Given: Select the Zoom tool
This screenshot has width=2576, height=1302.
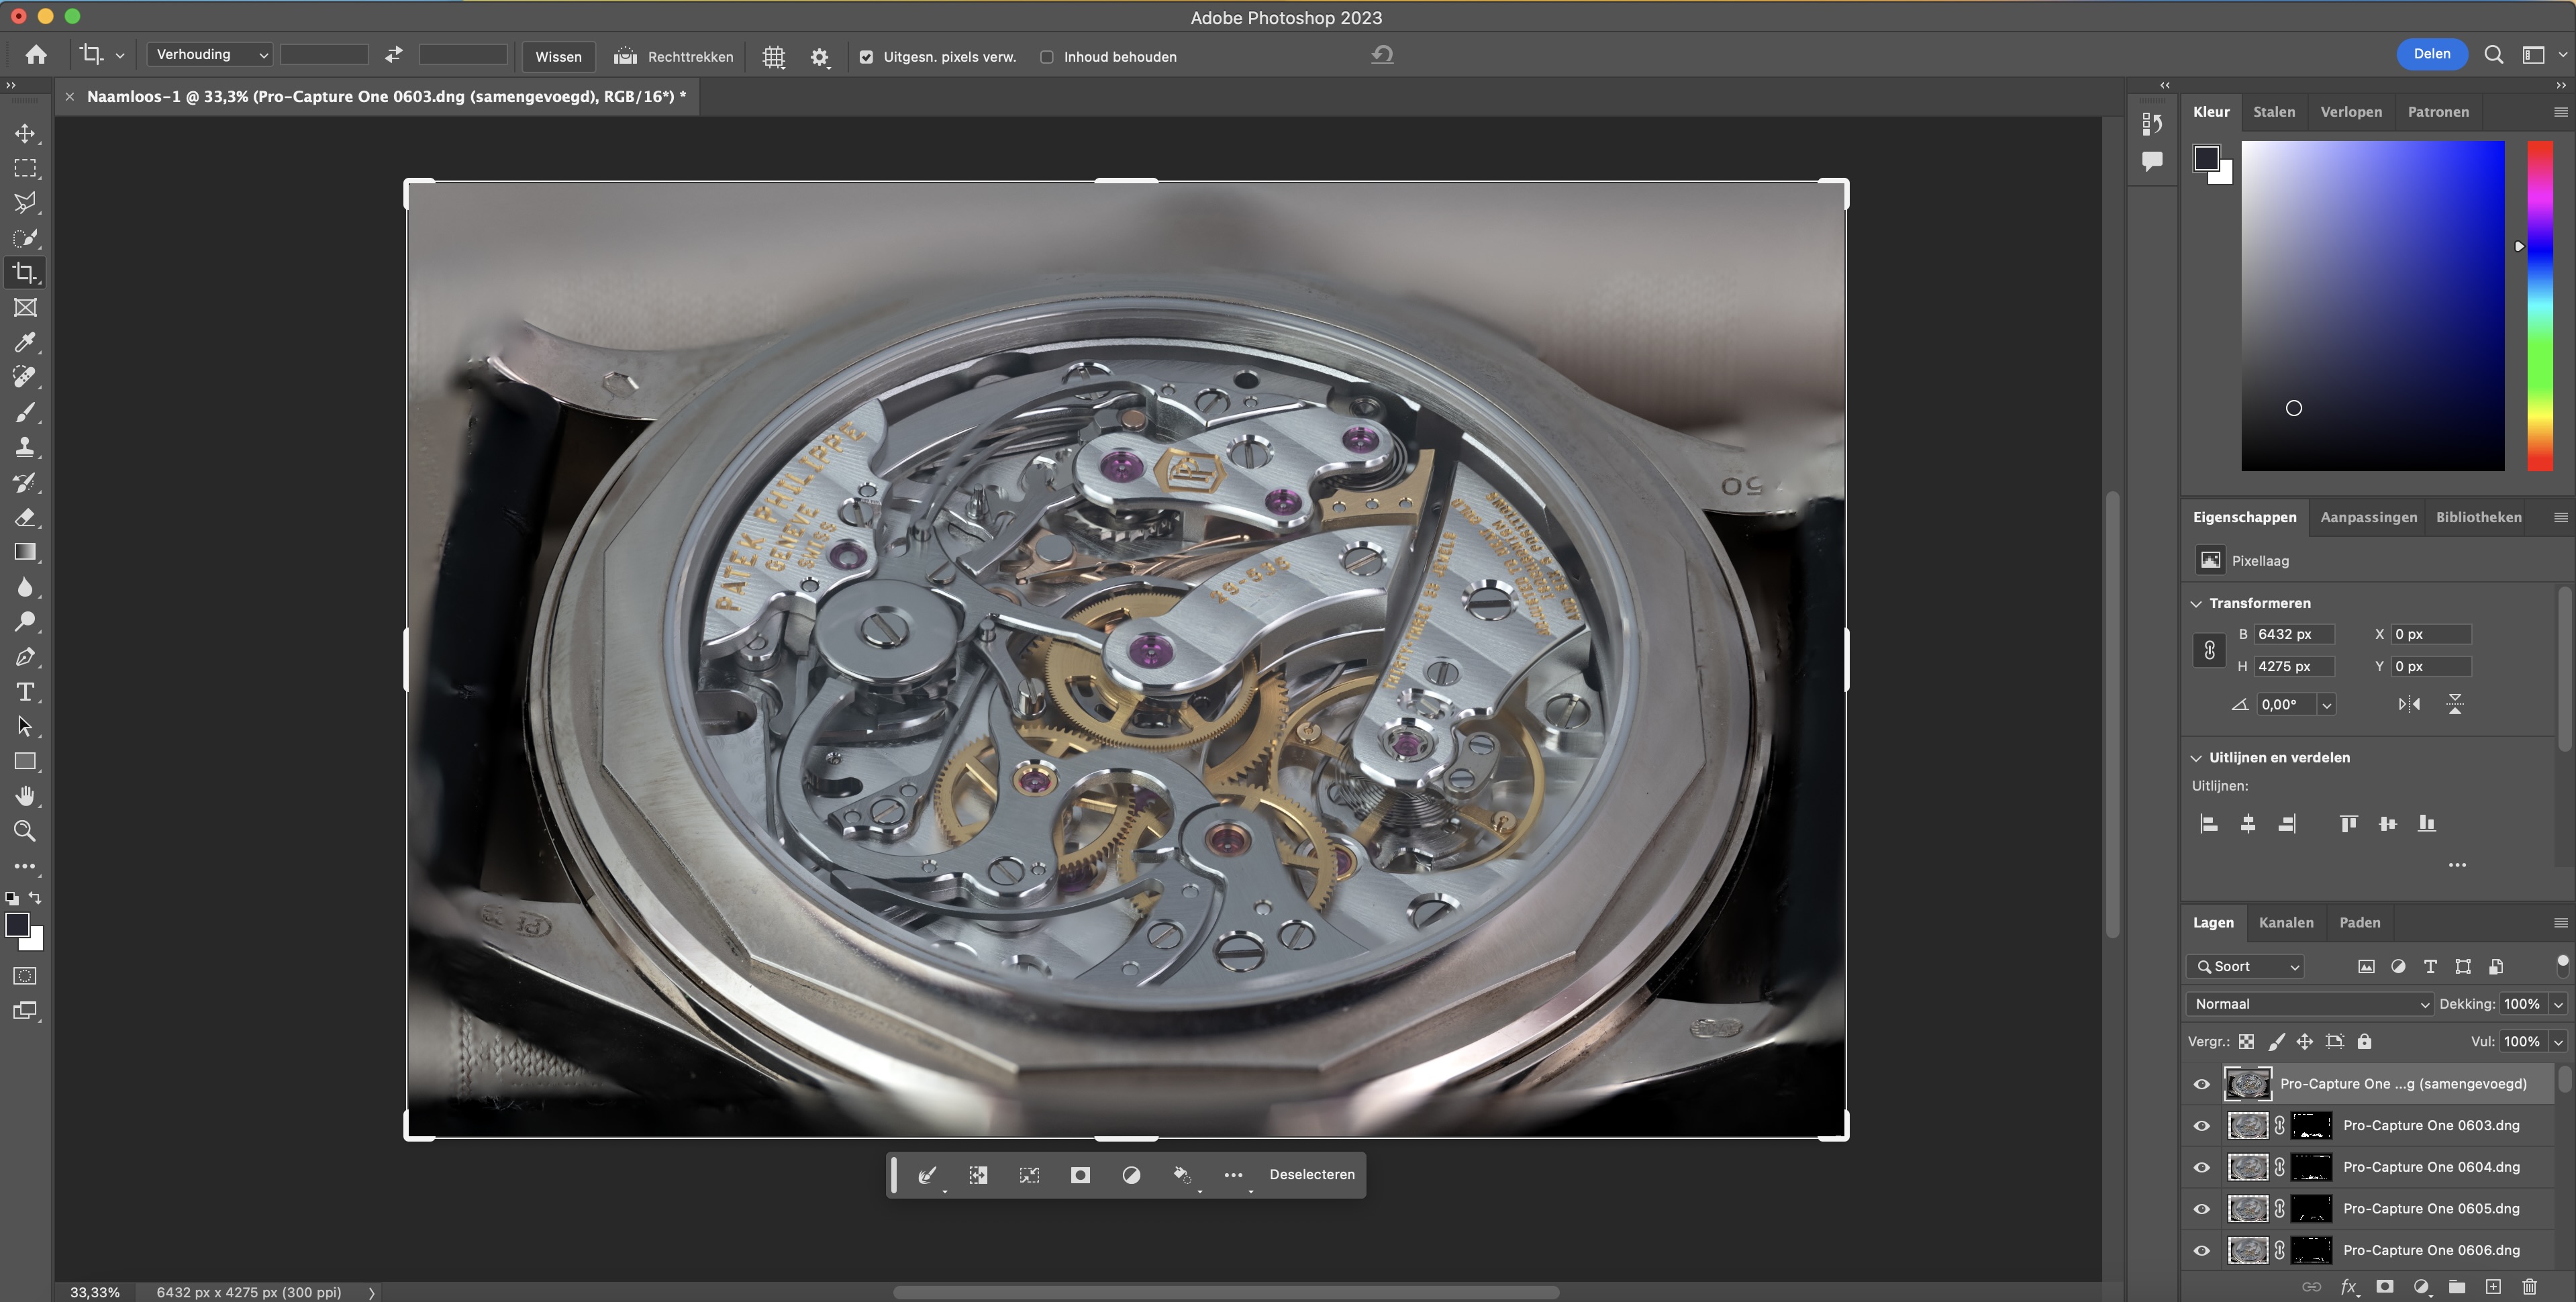Looking at the screenshot, I should coord(25,831).
